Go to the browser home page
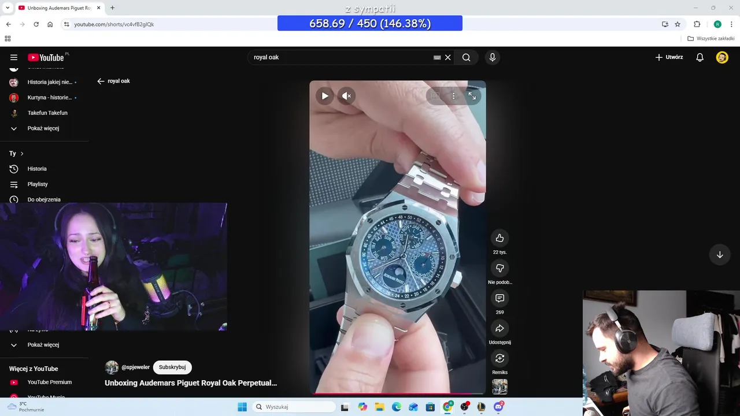The image size is (740, 416). [x=50, y=24]
